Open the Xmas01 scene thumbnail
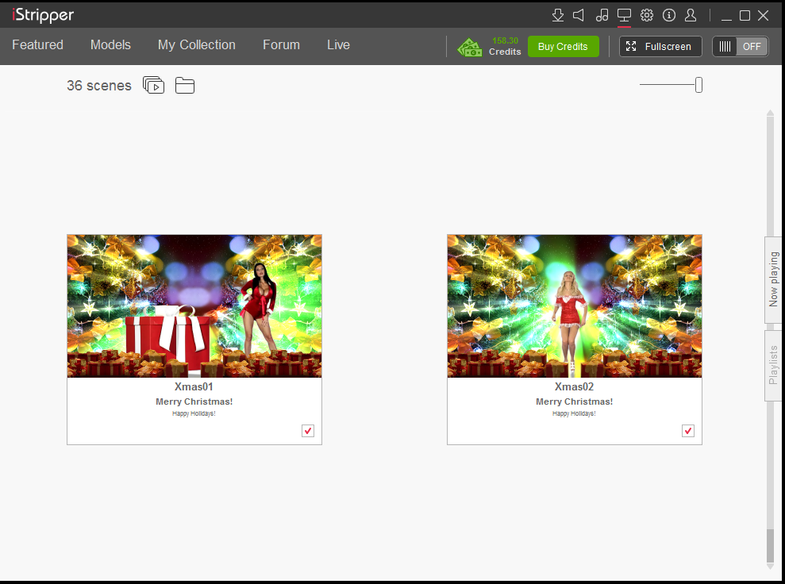This screenshot has height=584, width=785. [x=194, y=305]
